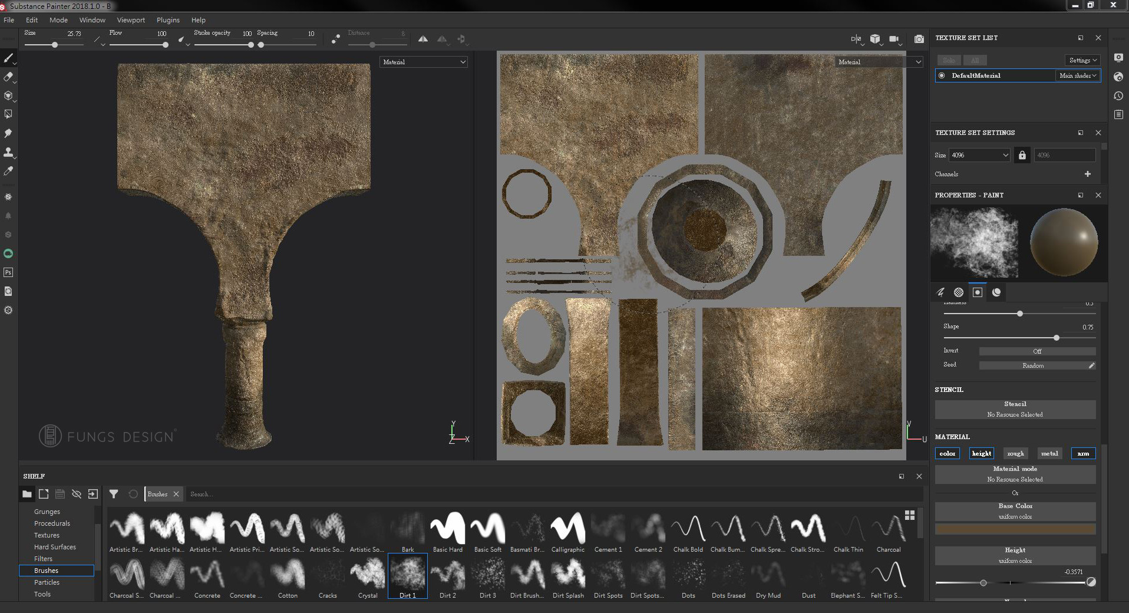Open the Viewport menu
1129x613 pixels.
coord(131,20)
